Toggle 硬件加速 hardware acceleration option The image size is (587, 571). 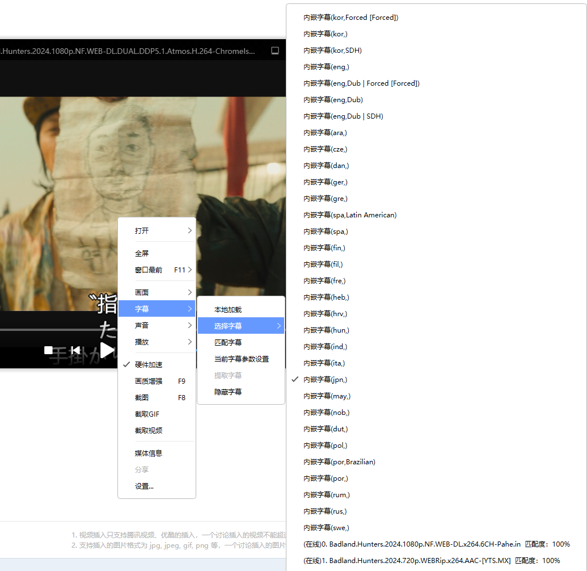coord(149,364)
